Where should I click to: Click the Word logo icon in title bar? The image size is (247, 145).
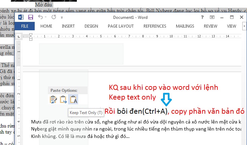21,17
